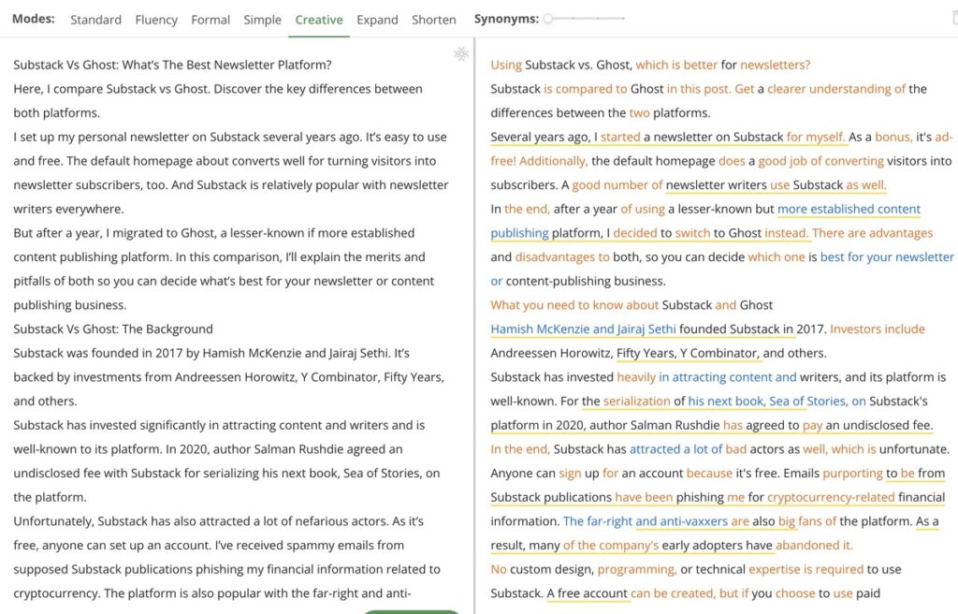Choose the Formal paraphrasing mode
958x614 pixels.
(210, 20)
